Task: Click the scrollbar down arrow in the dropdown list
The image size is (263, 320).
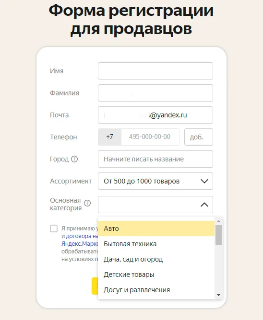Action: 218,295
